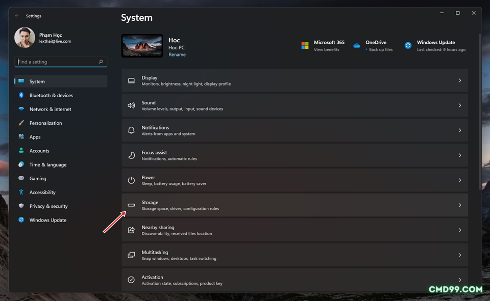Open Windows Update Last checked status
490x301 pixels.
(441, 49)
